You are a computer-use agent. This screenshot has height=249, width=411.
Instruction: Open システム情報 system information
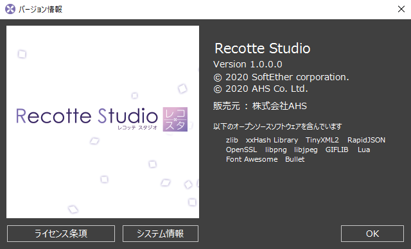(x=161, y=234)
